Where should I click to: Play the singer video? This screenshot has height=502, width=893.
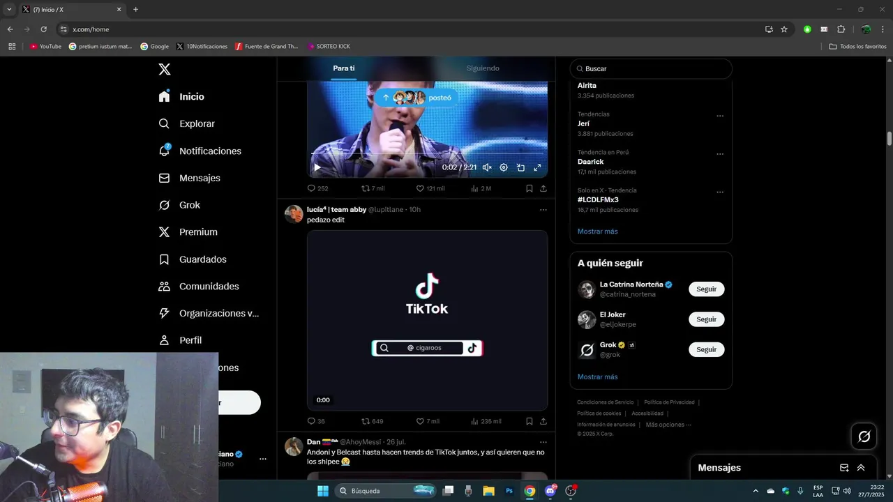(x=317, y=167)
